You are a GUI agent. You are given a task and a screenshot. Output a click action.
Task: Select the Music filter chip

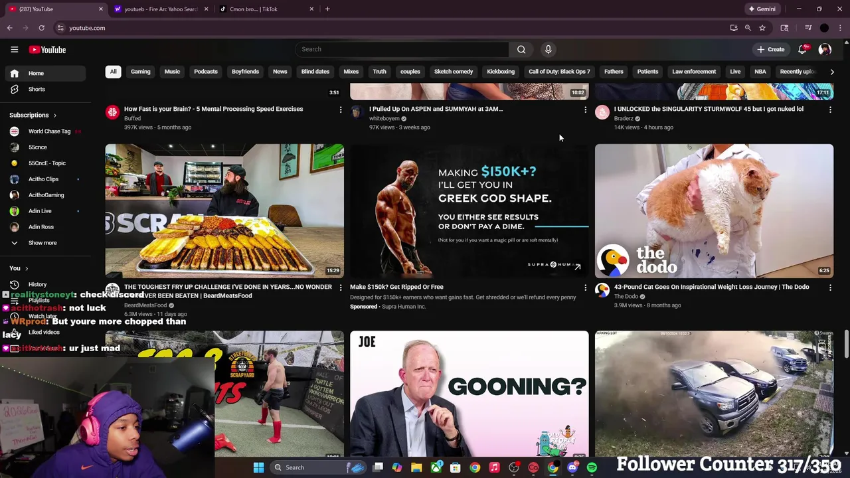tap(172, 72)
